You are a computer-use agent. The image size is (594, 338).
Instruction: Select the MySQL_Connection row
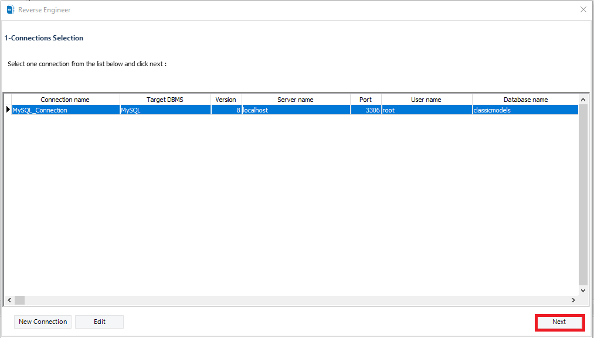click(65, 110)
